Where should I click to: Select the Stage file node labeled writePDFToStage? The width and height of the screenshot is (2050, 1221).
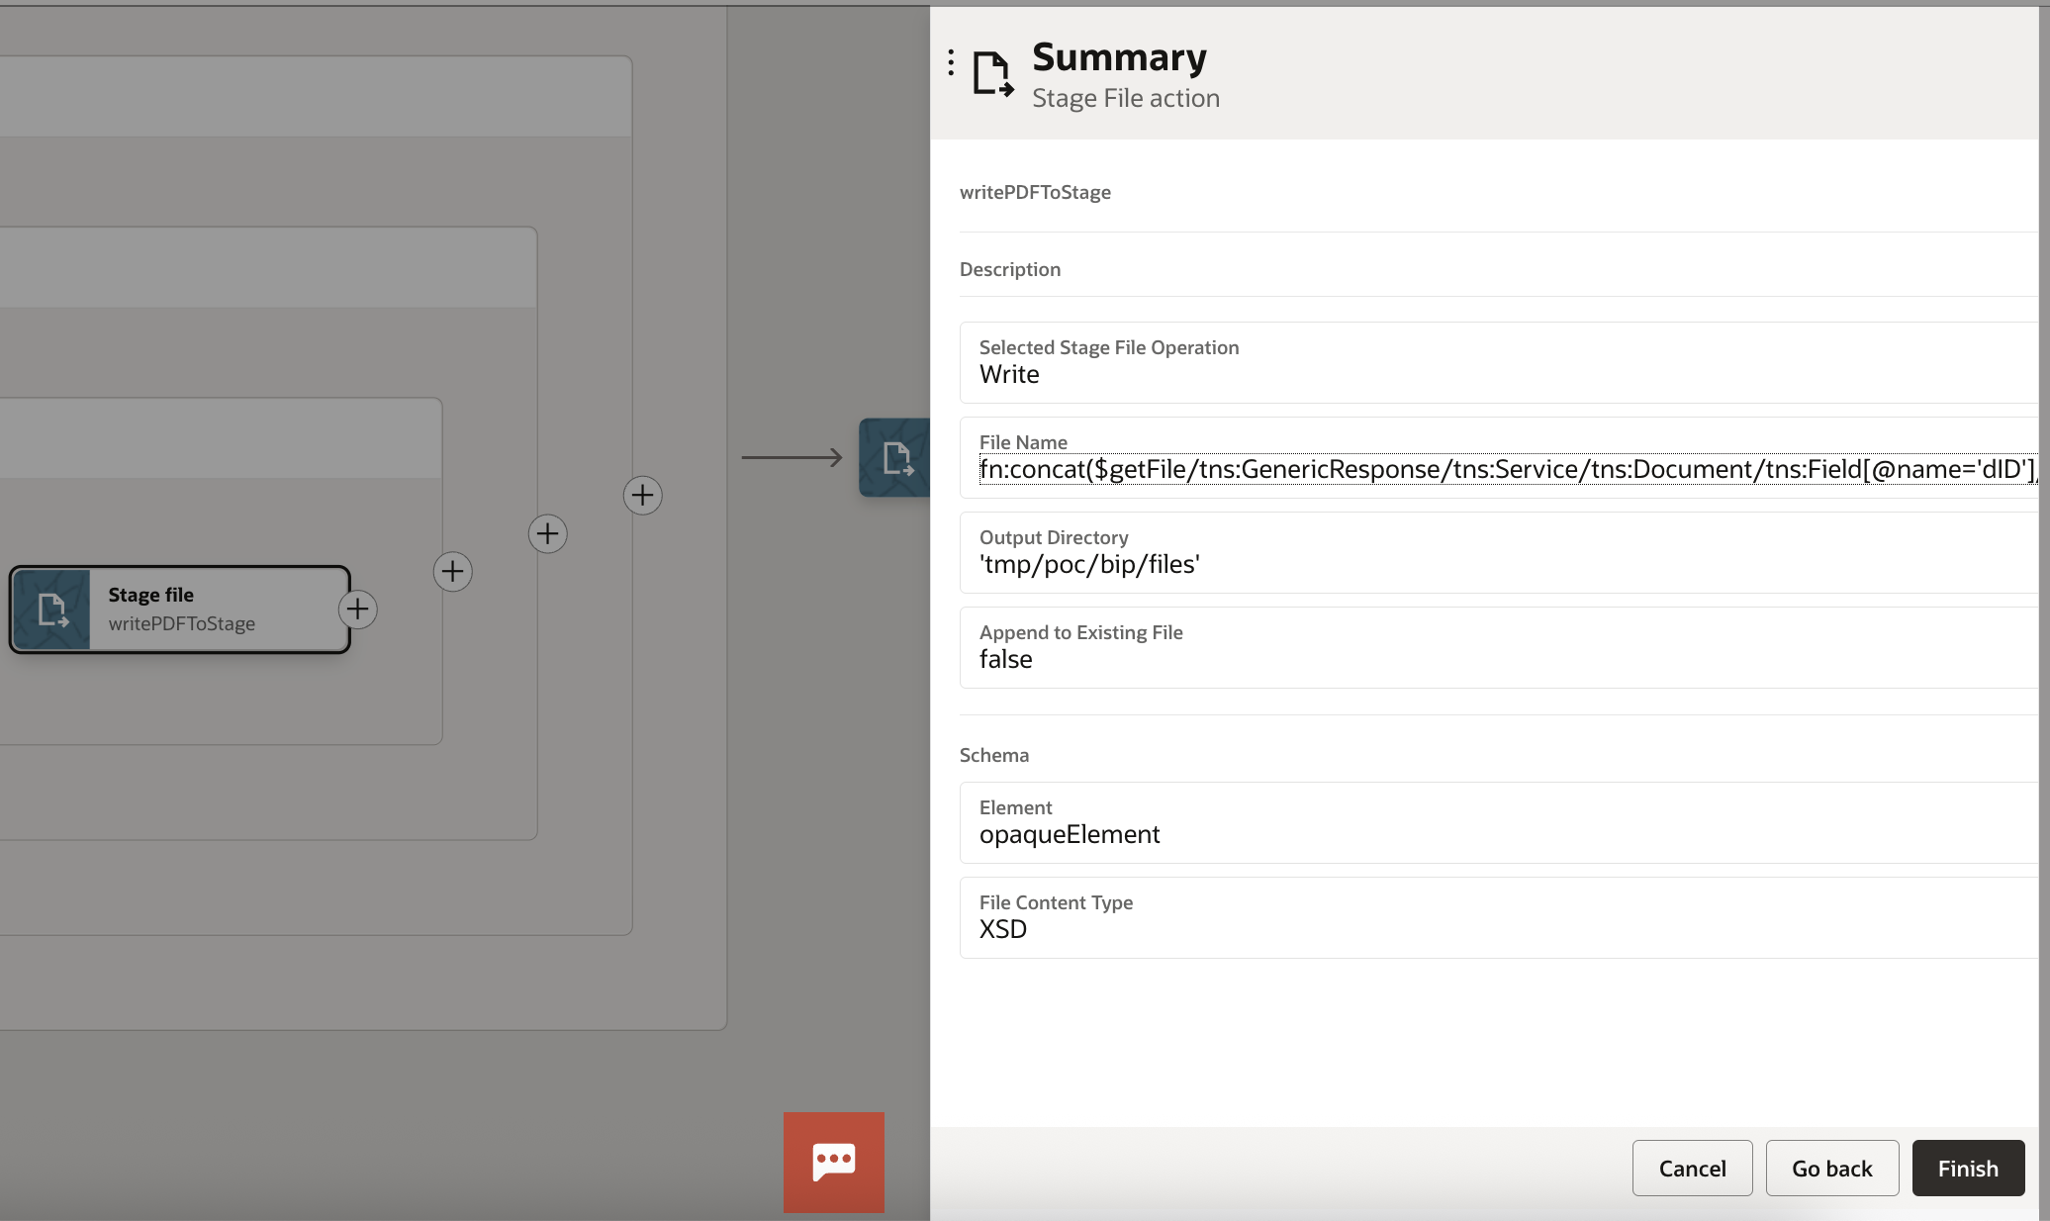pyautogui.click(x=179, y=610)
